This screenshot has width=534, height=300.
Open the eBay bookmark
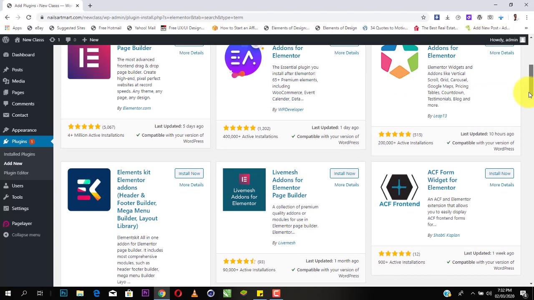coord(35,28)
